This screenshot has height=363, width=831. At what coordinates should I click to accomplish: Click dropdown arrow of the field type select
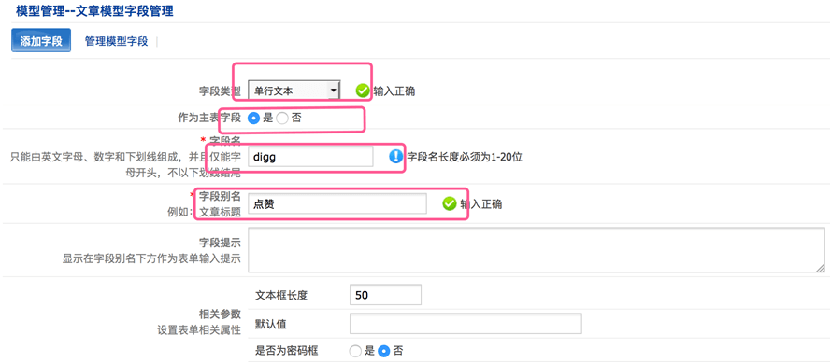[x=333, y=91]
